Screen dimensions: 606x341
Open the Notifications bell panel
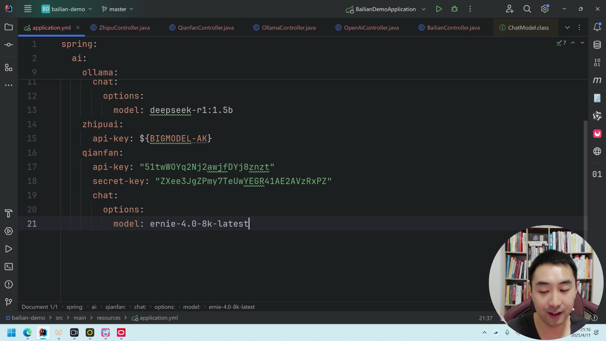[597, 27]
